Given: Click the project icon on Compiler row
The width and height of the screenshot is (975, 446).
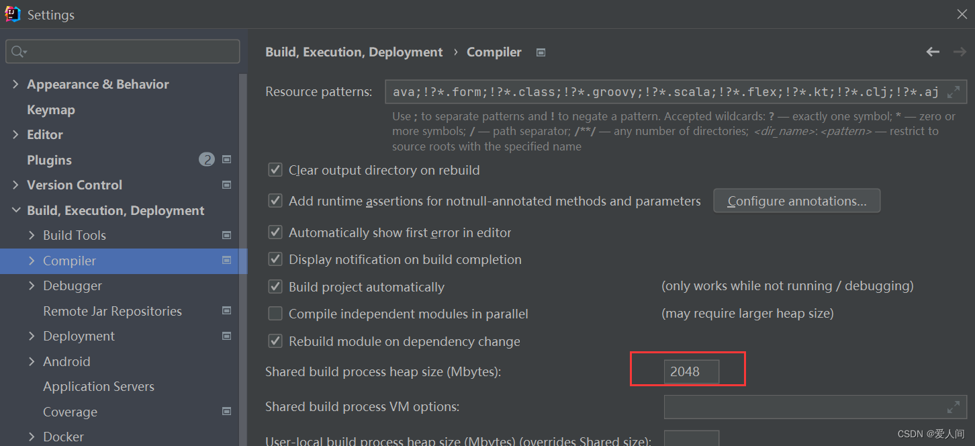Looking at the screenshot, I should [x=227, y=261].
